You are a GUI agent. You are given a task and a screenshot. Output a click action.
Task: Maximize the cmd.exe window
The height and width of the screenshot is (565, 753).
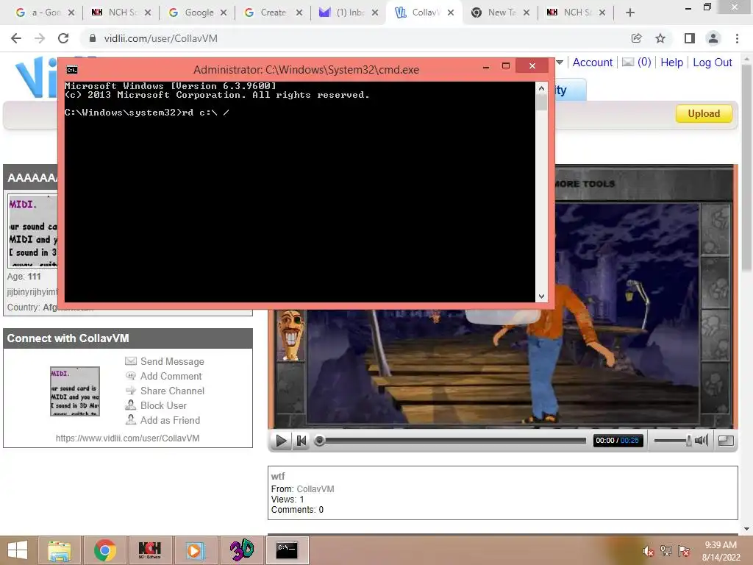506,65
